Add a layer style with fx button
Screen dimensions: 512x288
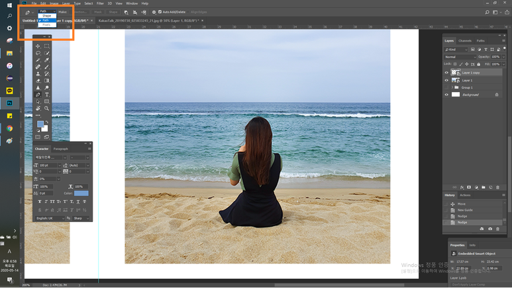(462, 188)
